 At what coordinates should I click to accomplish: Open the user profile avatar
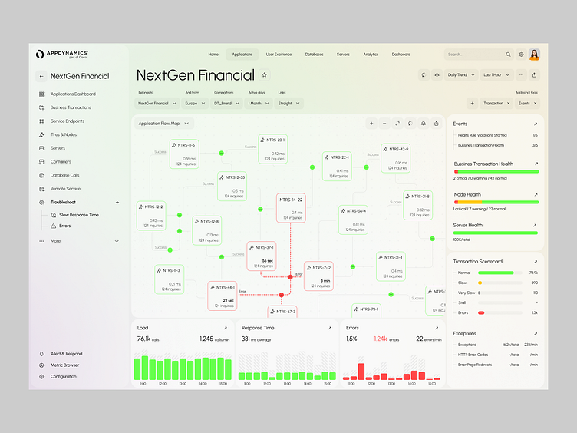pyautogui.click(x=534, y=54)
